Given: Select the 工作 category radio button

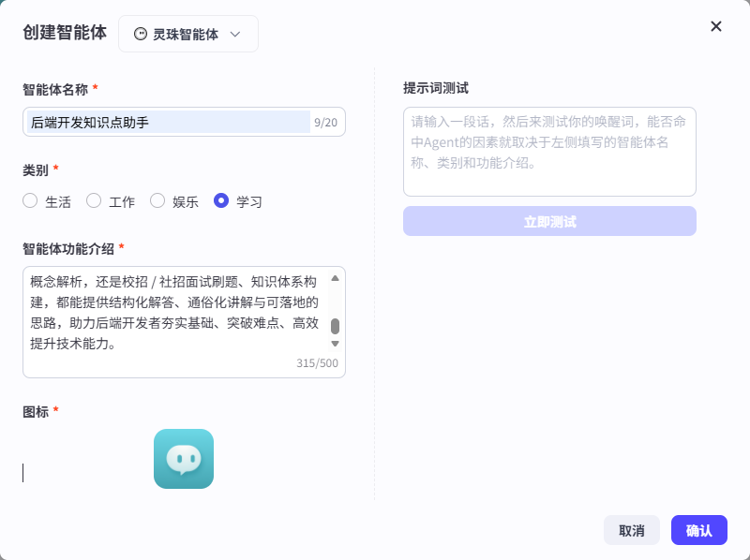Looking at the screenshot, I should click(x=94, y=200).
